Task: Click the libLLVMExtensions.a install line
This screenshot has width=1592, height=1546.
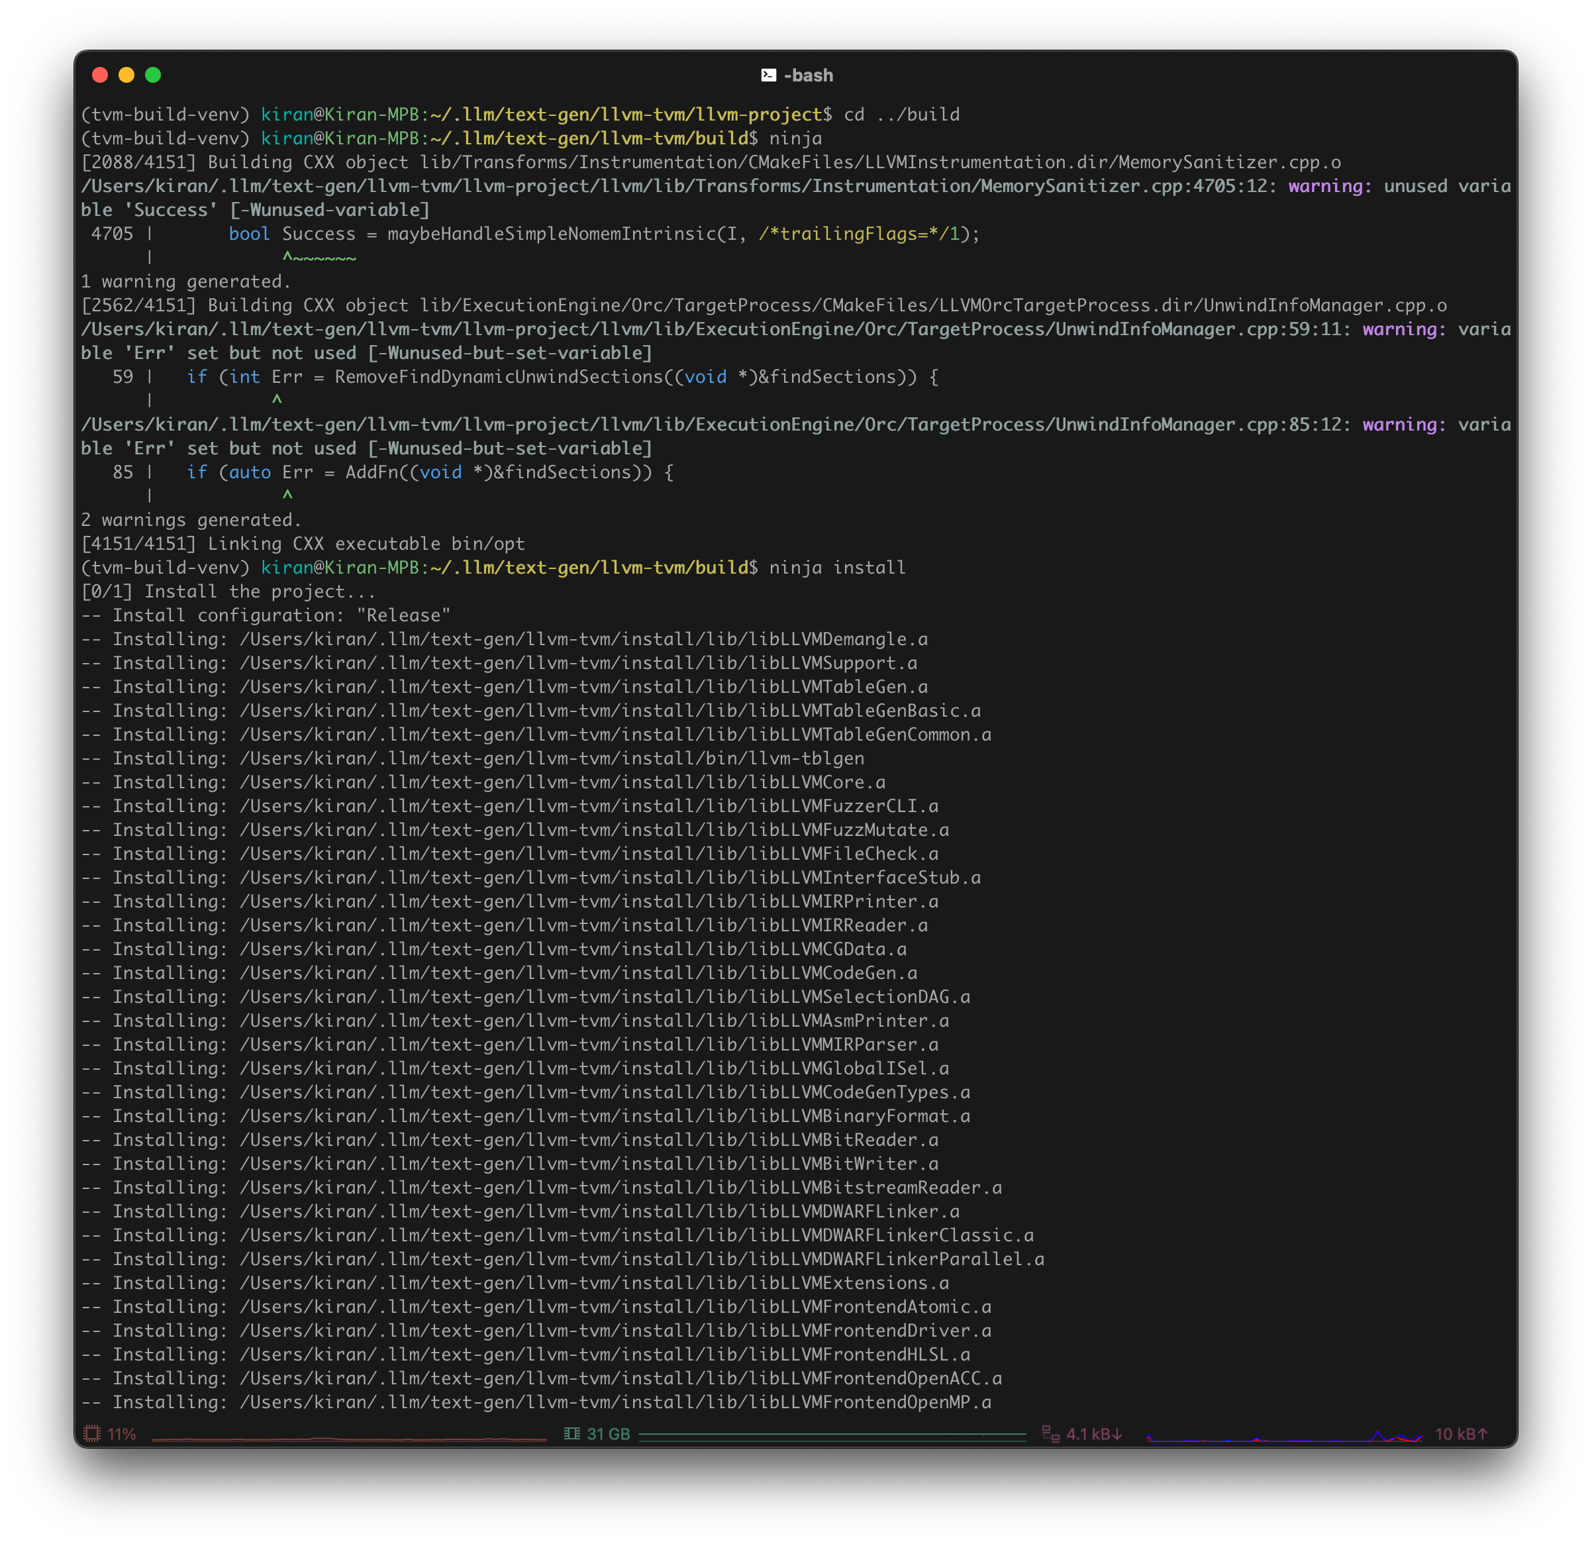Action: [x=515, y=1283]
